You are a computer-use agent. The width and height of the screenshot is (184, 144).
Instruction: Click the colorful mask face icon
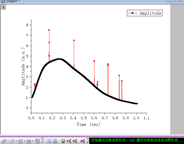click(63, 141)
